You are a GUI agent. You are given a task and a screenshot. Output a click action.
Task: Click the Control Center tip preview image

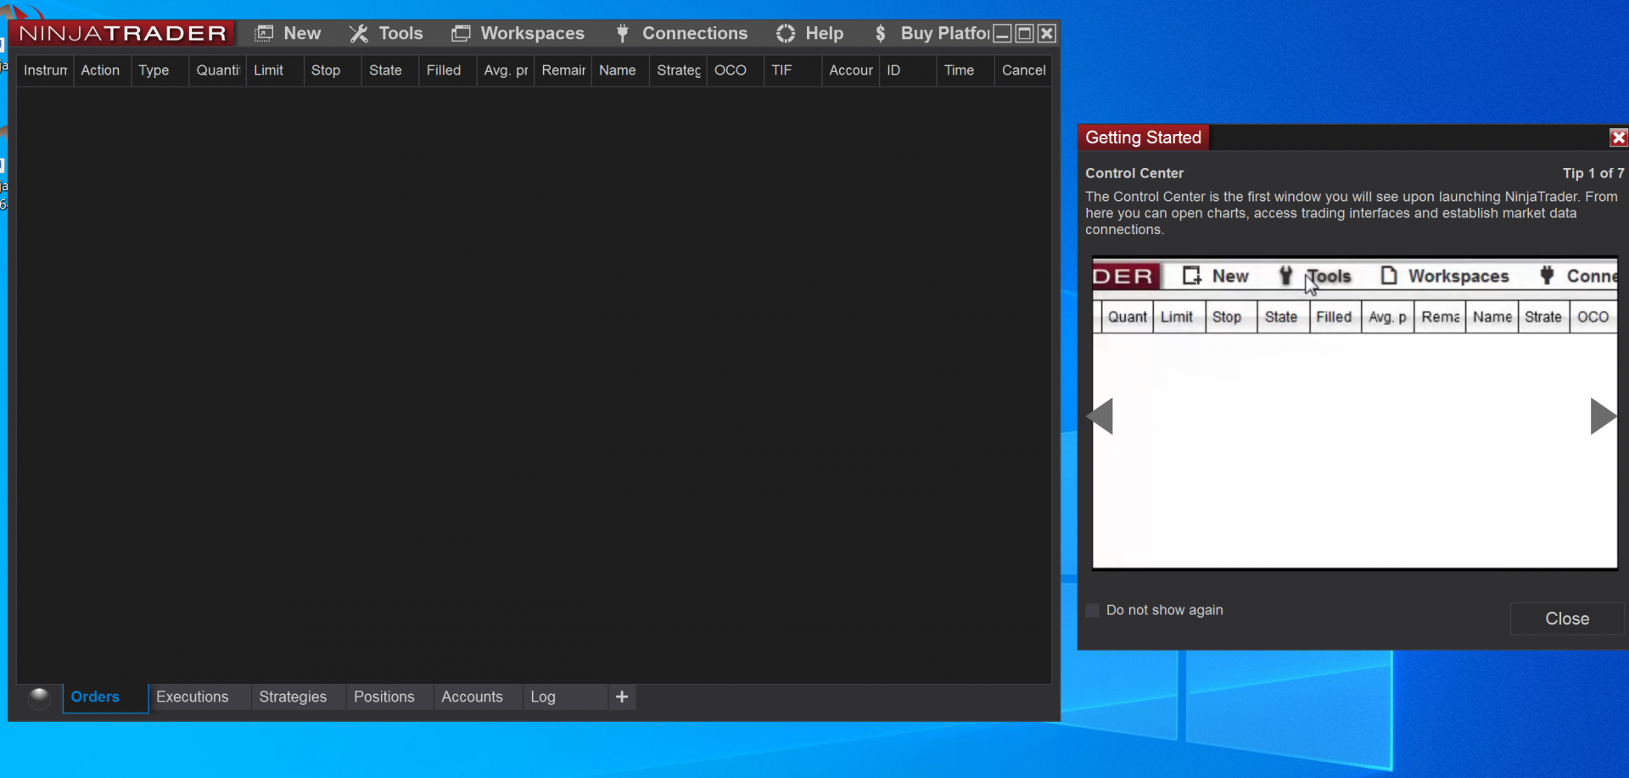pos(1355,413)
